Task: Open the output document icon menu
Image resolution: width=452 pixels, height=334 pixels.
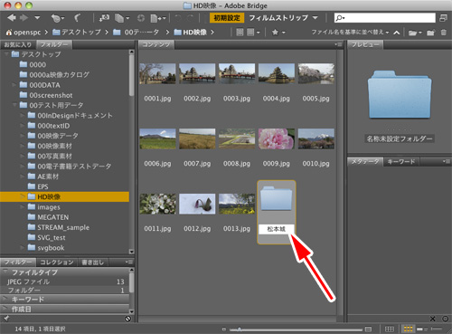Action: click(158, 18)
